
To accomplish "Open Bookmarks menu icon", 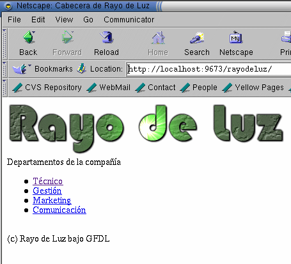I will click(x=19, y=69).
